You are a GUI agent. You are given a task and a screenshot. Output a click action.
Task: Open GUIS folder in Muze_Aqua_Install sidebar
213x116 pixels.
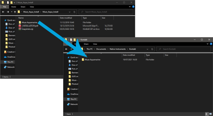point(10,39)
